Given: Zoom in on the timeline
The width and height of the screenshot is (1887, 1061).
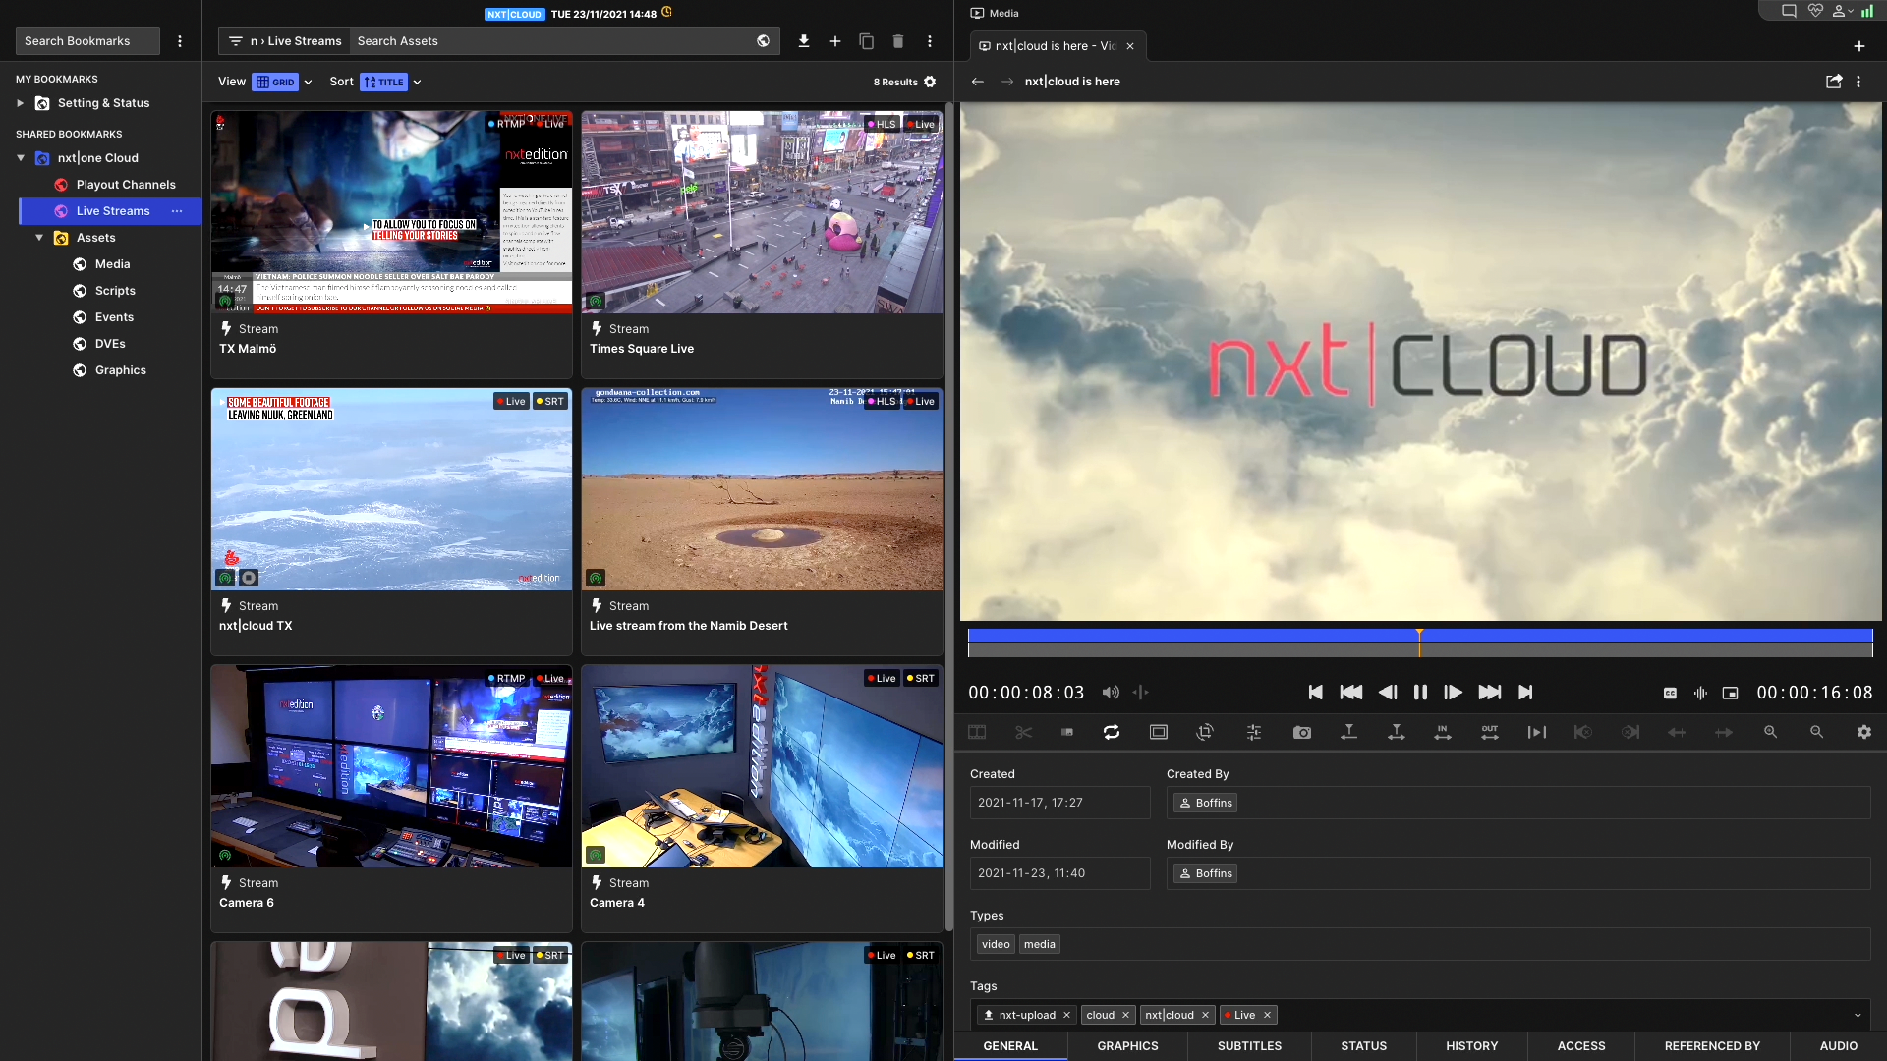Looking at the screenshot, I should [x=1770, y=732].
